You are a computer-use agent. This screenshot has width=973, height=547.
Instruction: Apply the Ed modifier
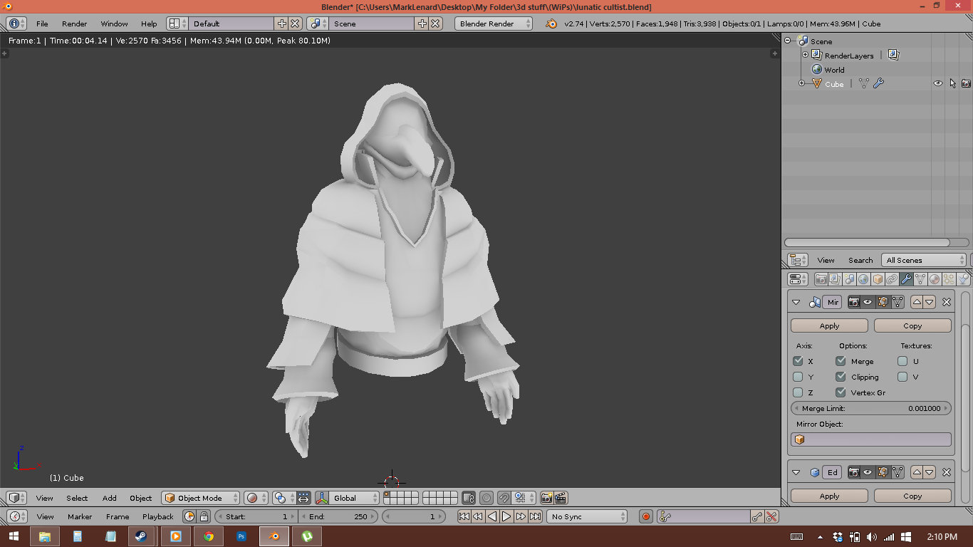[x=829, y=496]
